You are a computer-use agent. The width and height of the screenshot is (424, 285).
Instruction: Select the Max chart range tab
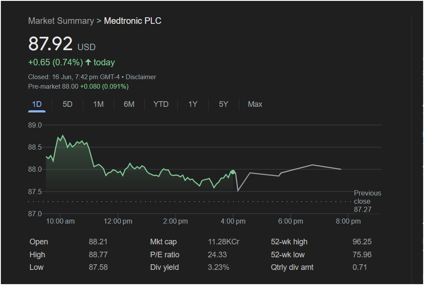tap(255, 104)
